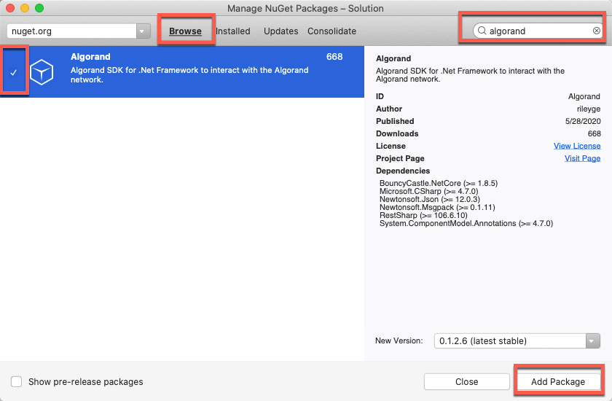Click the green maximize window button
This screenshot has height=401, width=612.
click(39, 8)
